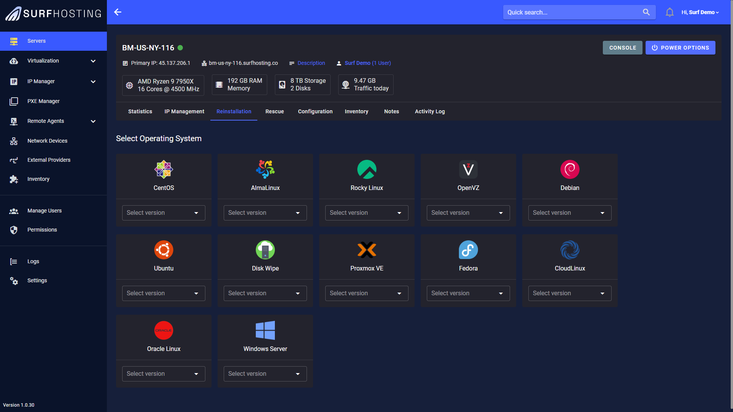Click the SurfHosting logo
Viewport: 733px width, 412px height.
53,14
